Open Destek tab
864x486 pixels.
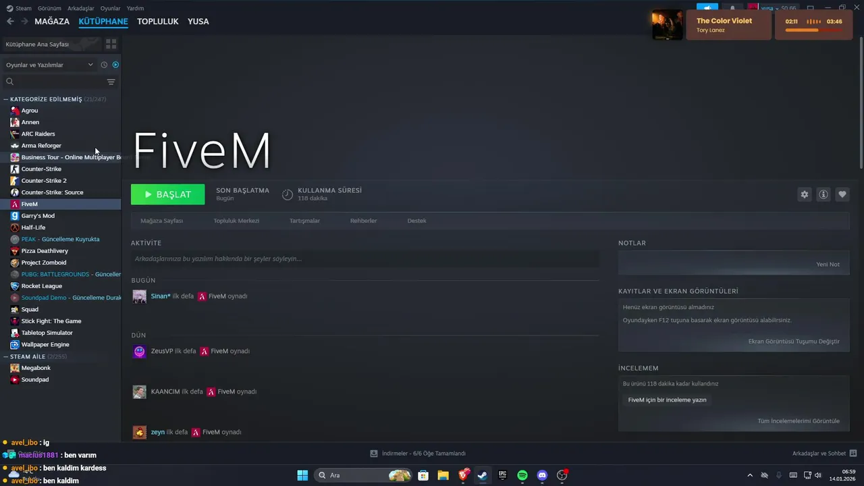coord(416,221)
